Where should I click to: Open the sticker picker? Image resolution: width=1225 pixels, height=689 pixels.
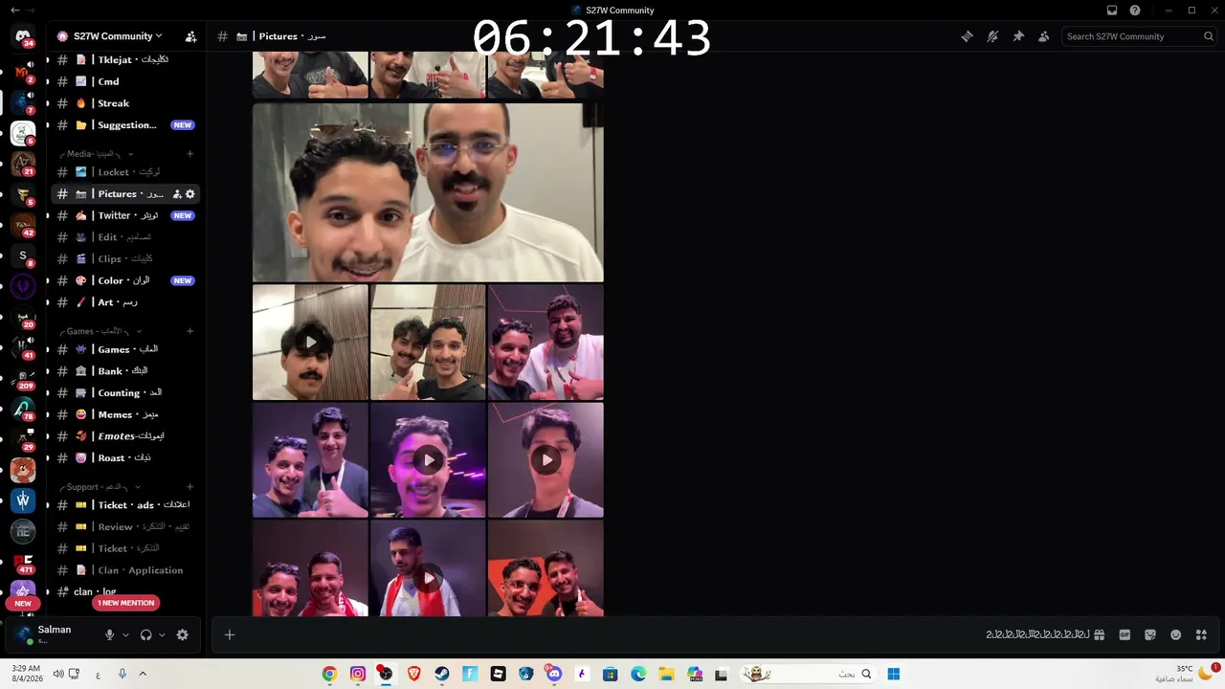pyautogui.click(x=1150, y=634)
